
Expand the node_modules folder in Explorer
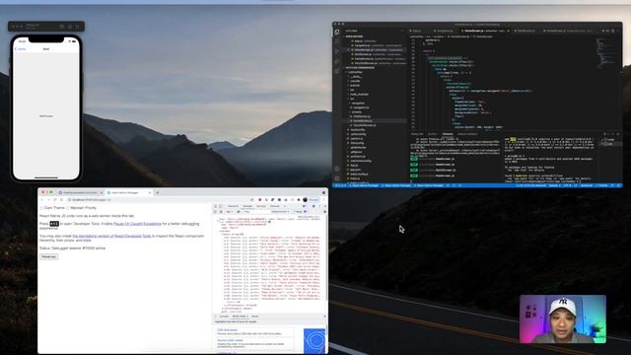tap(359, 95)
